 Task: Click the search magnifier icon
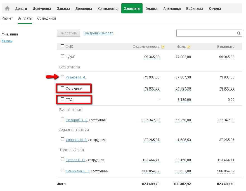tap(239, 33)
